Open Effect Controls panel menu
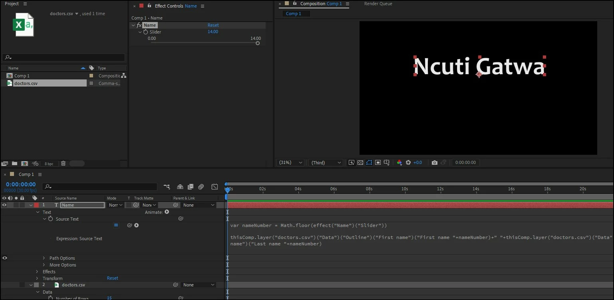Viewport: 614px width, 300px height. 203,6
